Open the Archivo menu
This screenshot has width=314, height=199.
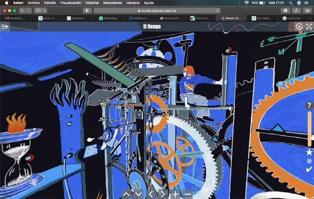[34, 3]
